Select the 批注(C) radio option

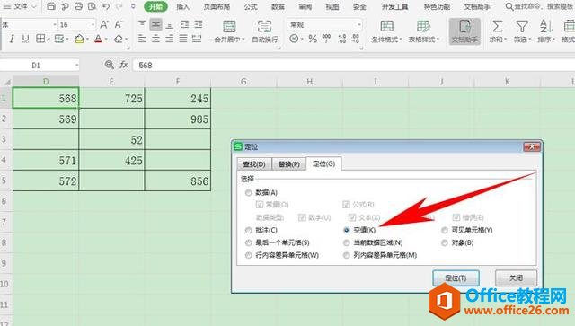tap(249, 230)
